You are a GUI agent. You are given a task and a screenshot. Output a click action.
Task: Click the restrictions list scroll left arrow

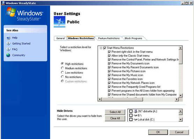coord(100,99)
